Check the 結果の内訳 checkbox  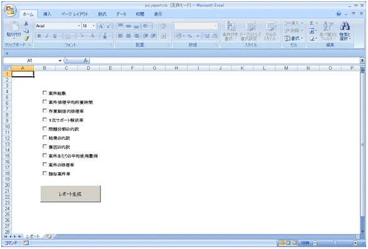pyautogui.click(x=45, y=137)
